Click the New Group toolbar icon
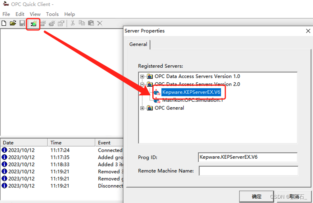 43,23
